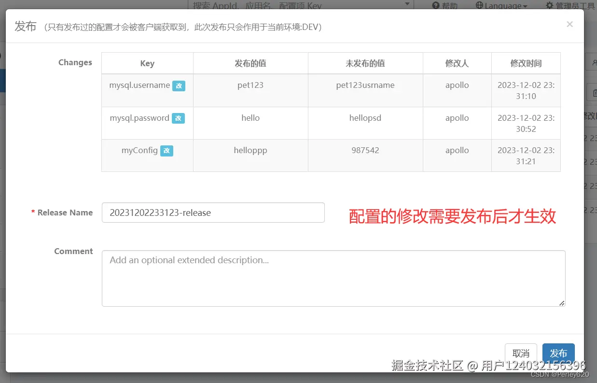
Task: Close the 发布 dialog with the X
Action: [x=569, y=24]
